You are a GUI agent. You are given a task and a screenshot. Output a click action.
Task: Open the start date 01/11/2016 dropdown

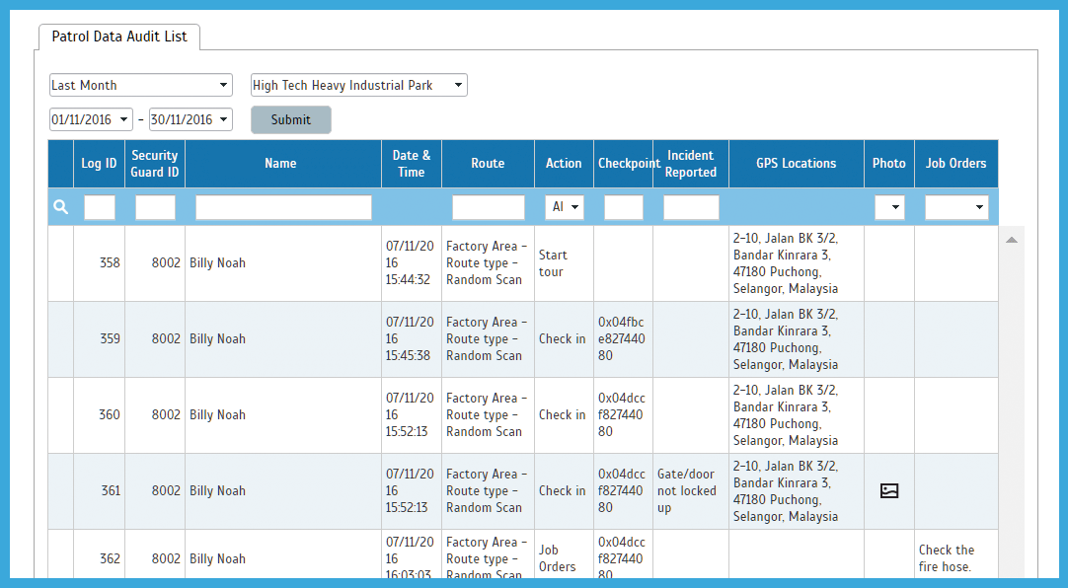(x=91, y=119)
